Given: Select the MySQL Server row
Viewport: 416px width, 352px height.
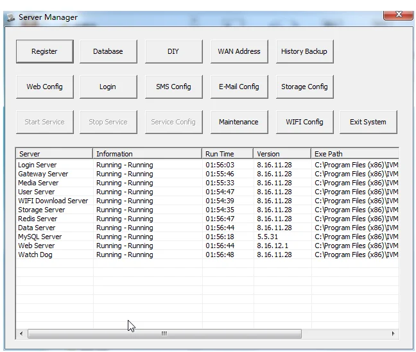Looking at the screenshot, I should point(207,237).
